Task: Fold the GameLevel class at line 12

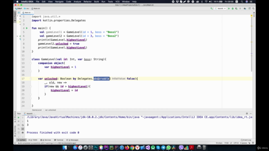Action: [x=31, y=59]
